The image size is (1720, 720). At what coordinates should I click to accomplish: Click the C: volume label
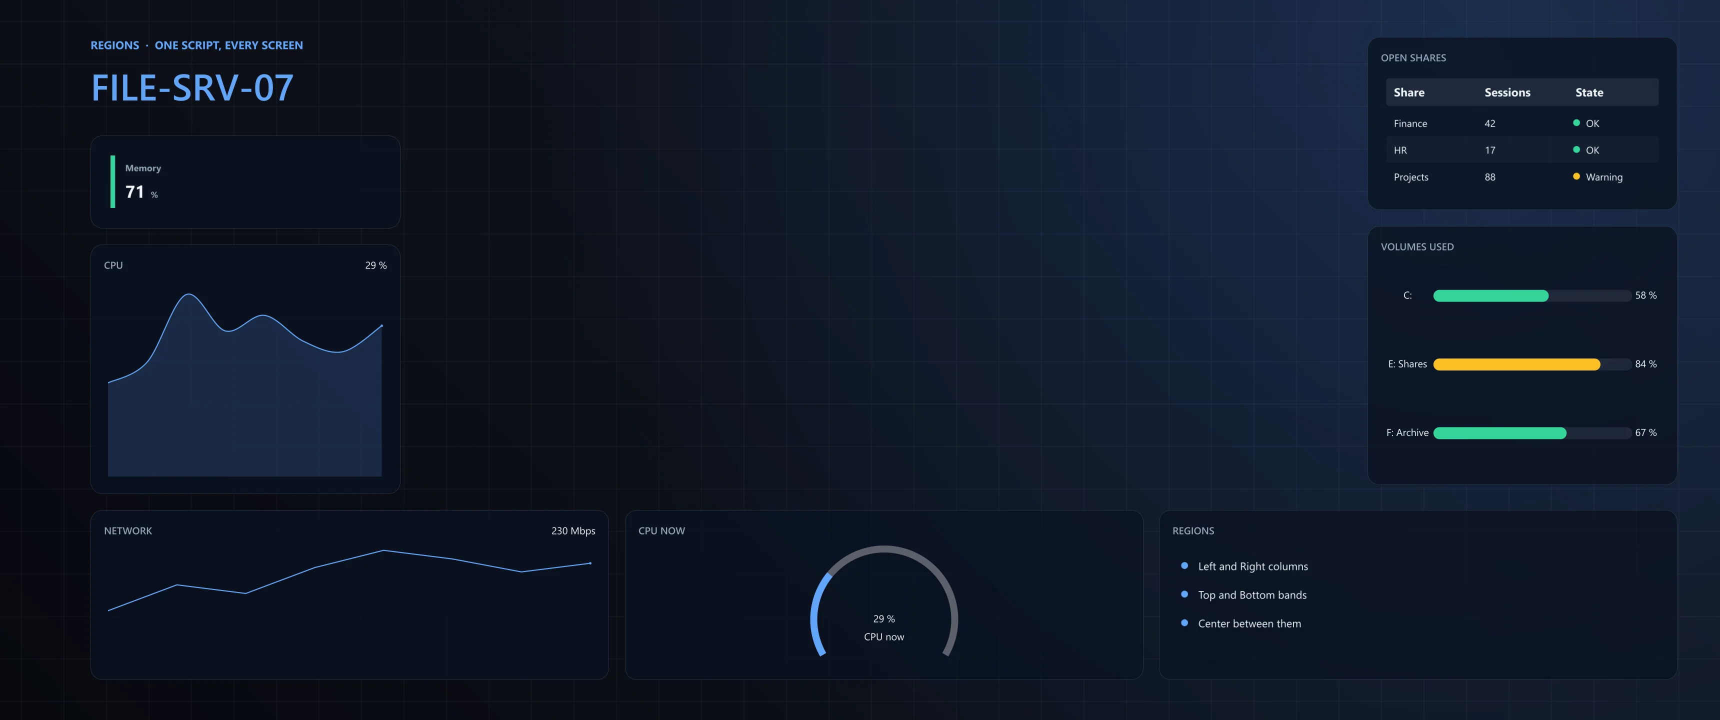[x=1407, y=295]
